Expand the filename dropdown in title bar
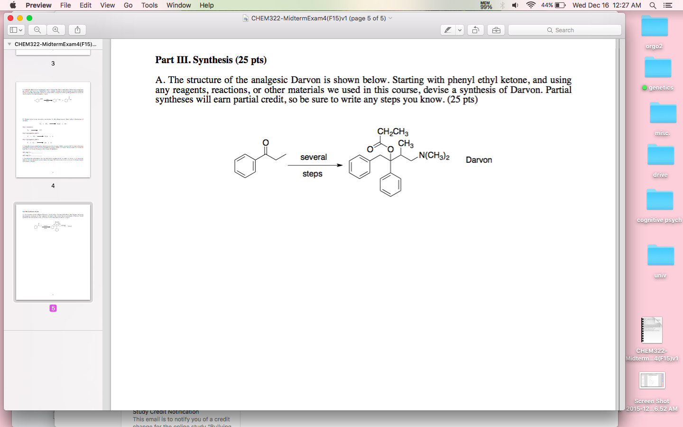Viewport: 683px width, 427px height. pyautogui.click(x=390, y=18)
